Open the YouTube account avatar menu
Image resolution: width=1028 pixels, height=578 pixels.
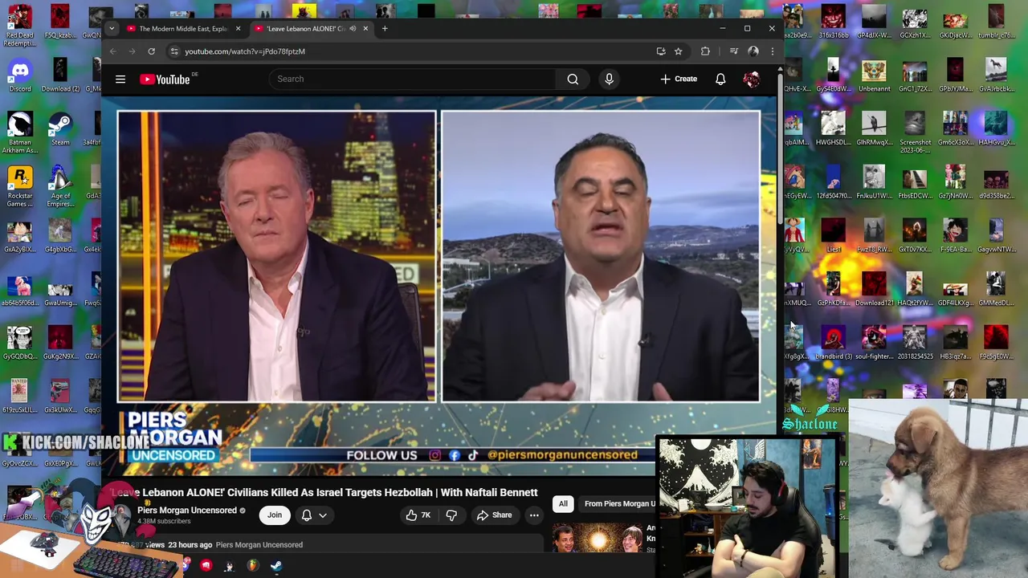pos(752,79)
